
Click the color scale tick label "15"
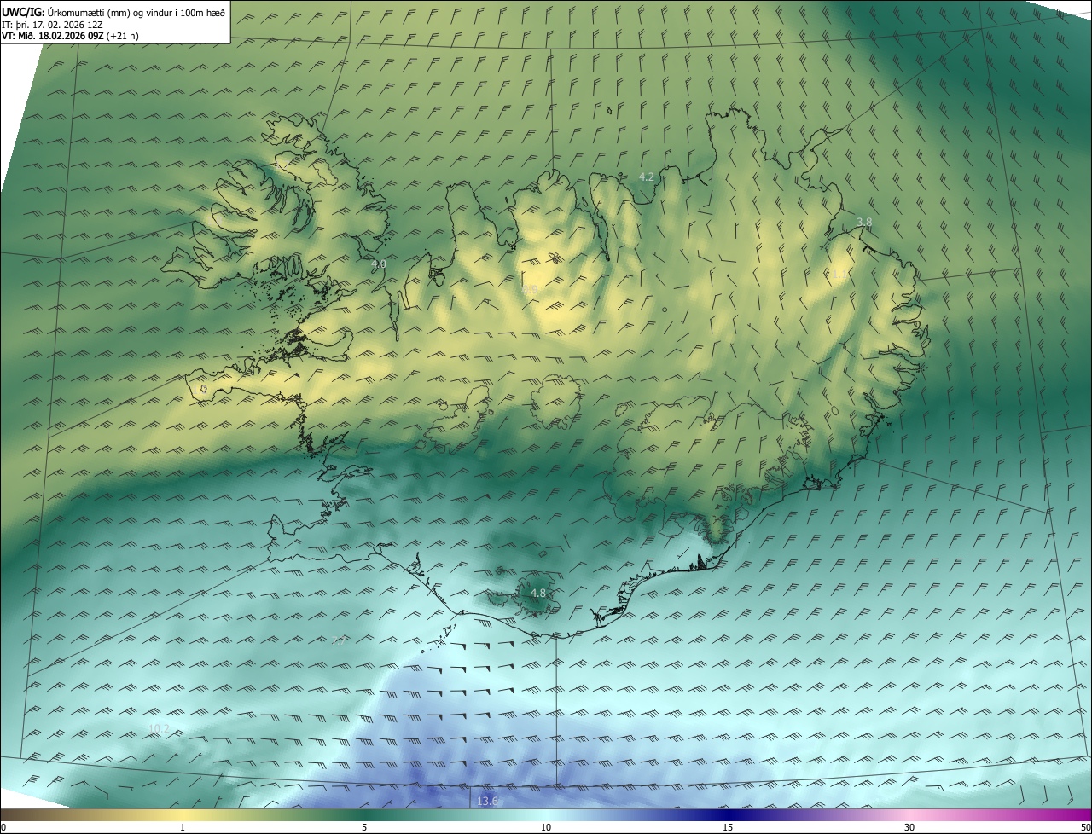point(728,827)
